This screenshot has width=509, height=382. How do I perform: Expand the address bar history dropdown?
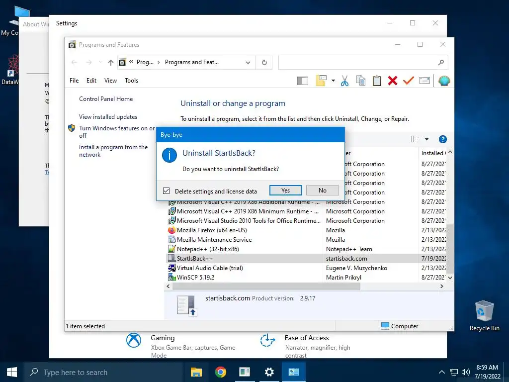pos(248,62)
